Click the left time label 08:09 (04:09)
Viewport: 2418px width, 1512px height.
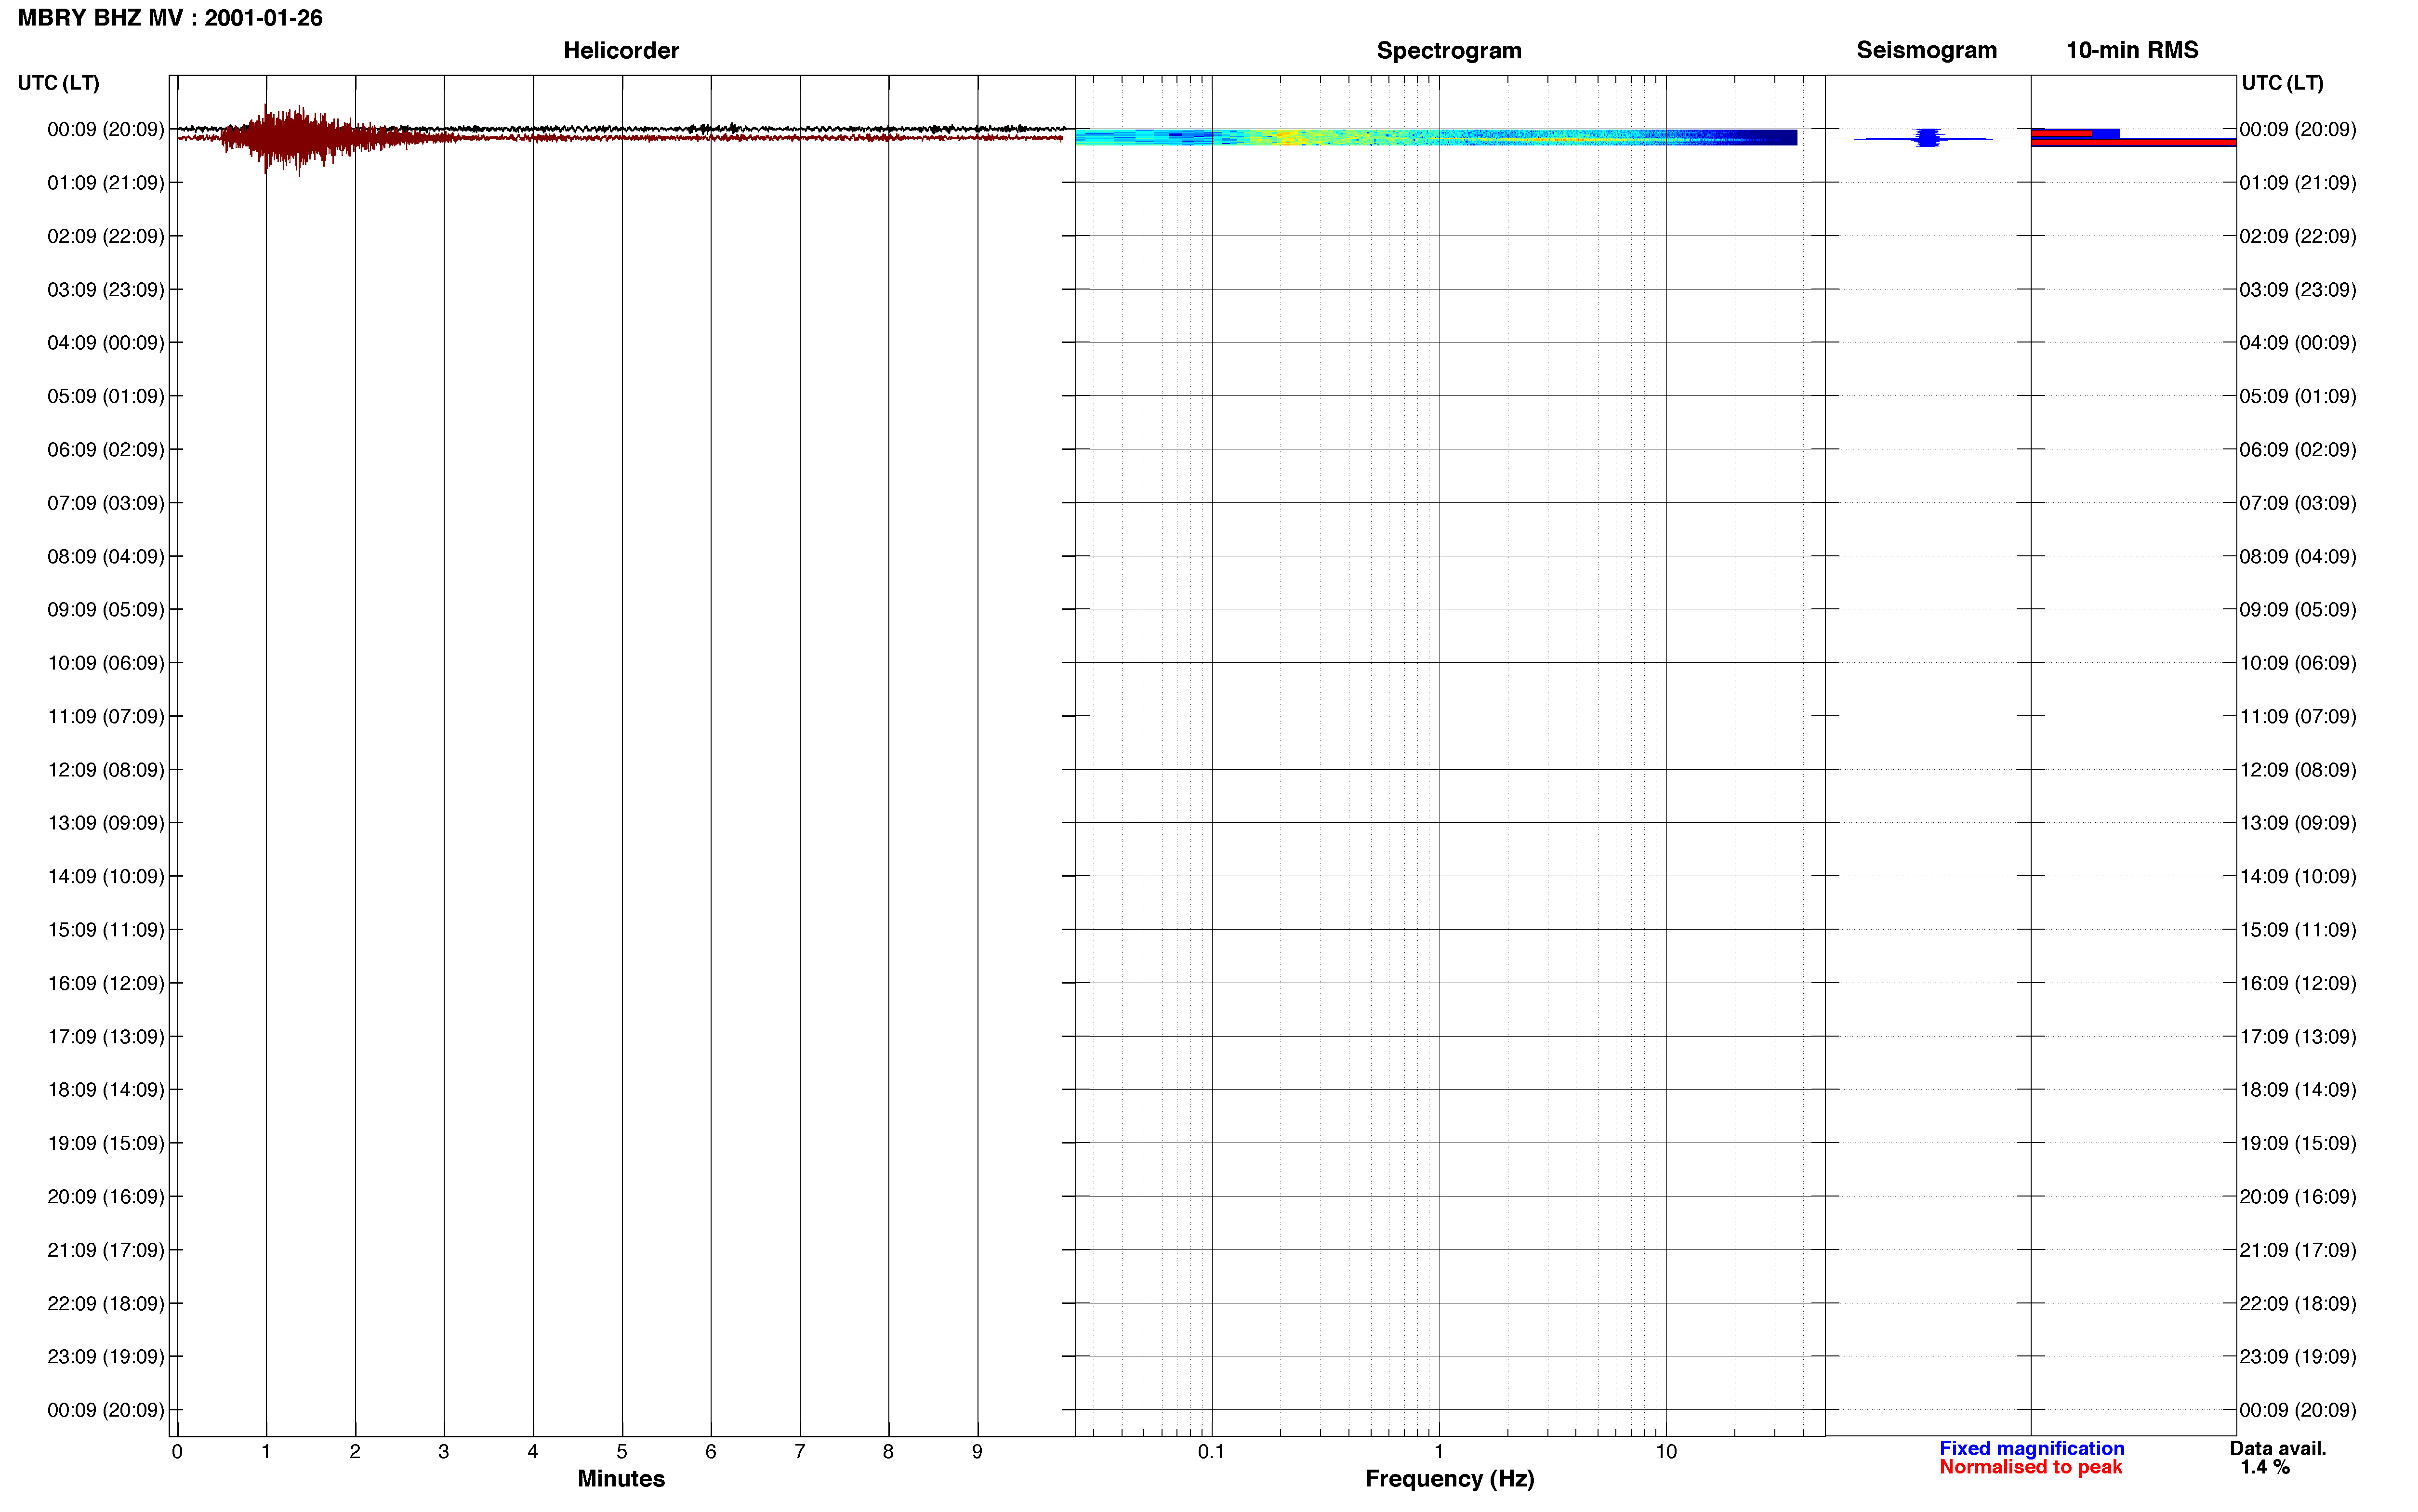click(x=105, y=556)
